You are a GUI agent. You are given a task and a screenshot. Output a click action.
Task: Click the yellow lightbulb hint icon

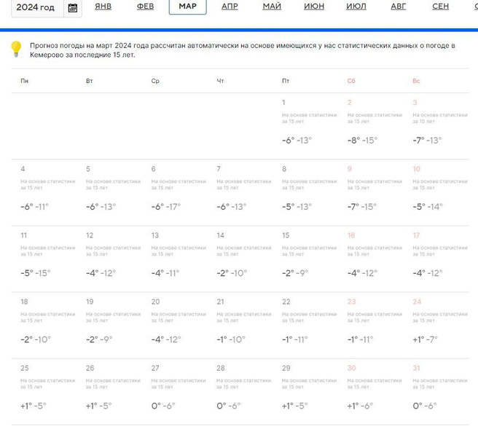tap(16, 50)
